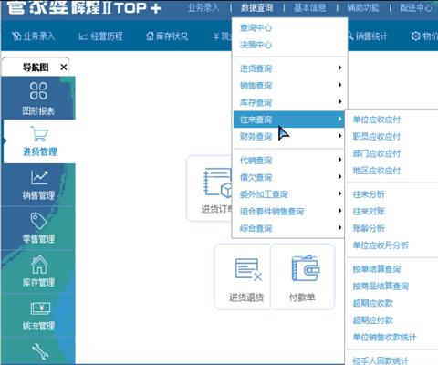
Task: Open 超期应付款 from the submenu
Action: point(373,320)
